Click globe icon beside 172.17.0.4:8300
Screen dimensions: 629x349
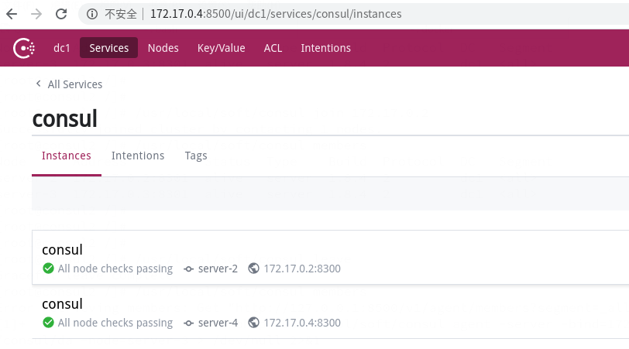click(253, 322)
